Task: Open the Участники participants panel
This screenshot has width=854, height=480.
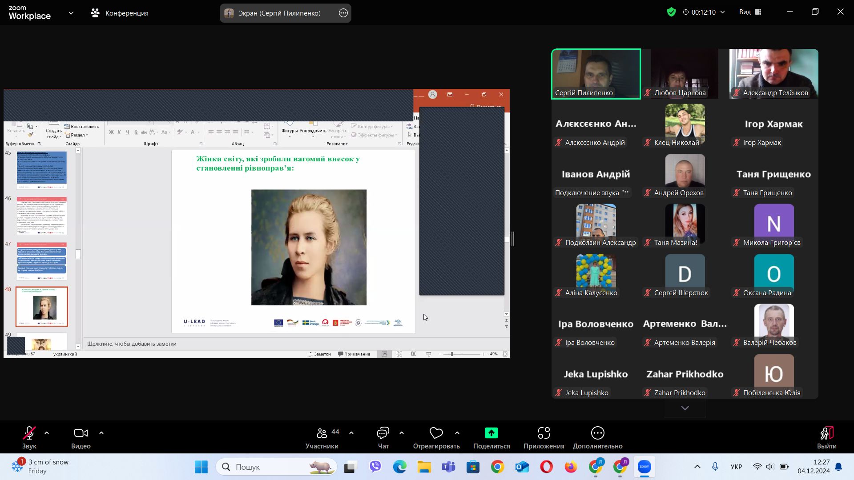Action: click(322, 433)
